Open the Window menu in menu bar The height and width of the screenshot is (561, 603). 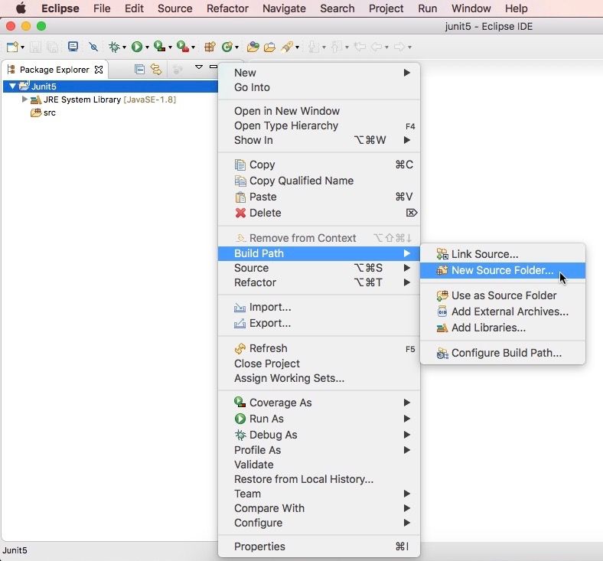point(471,8)
